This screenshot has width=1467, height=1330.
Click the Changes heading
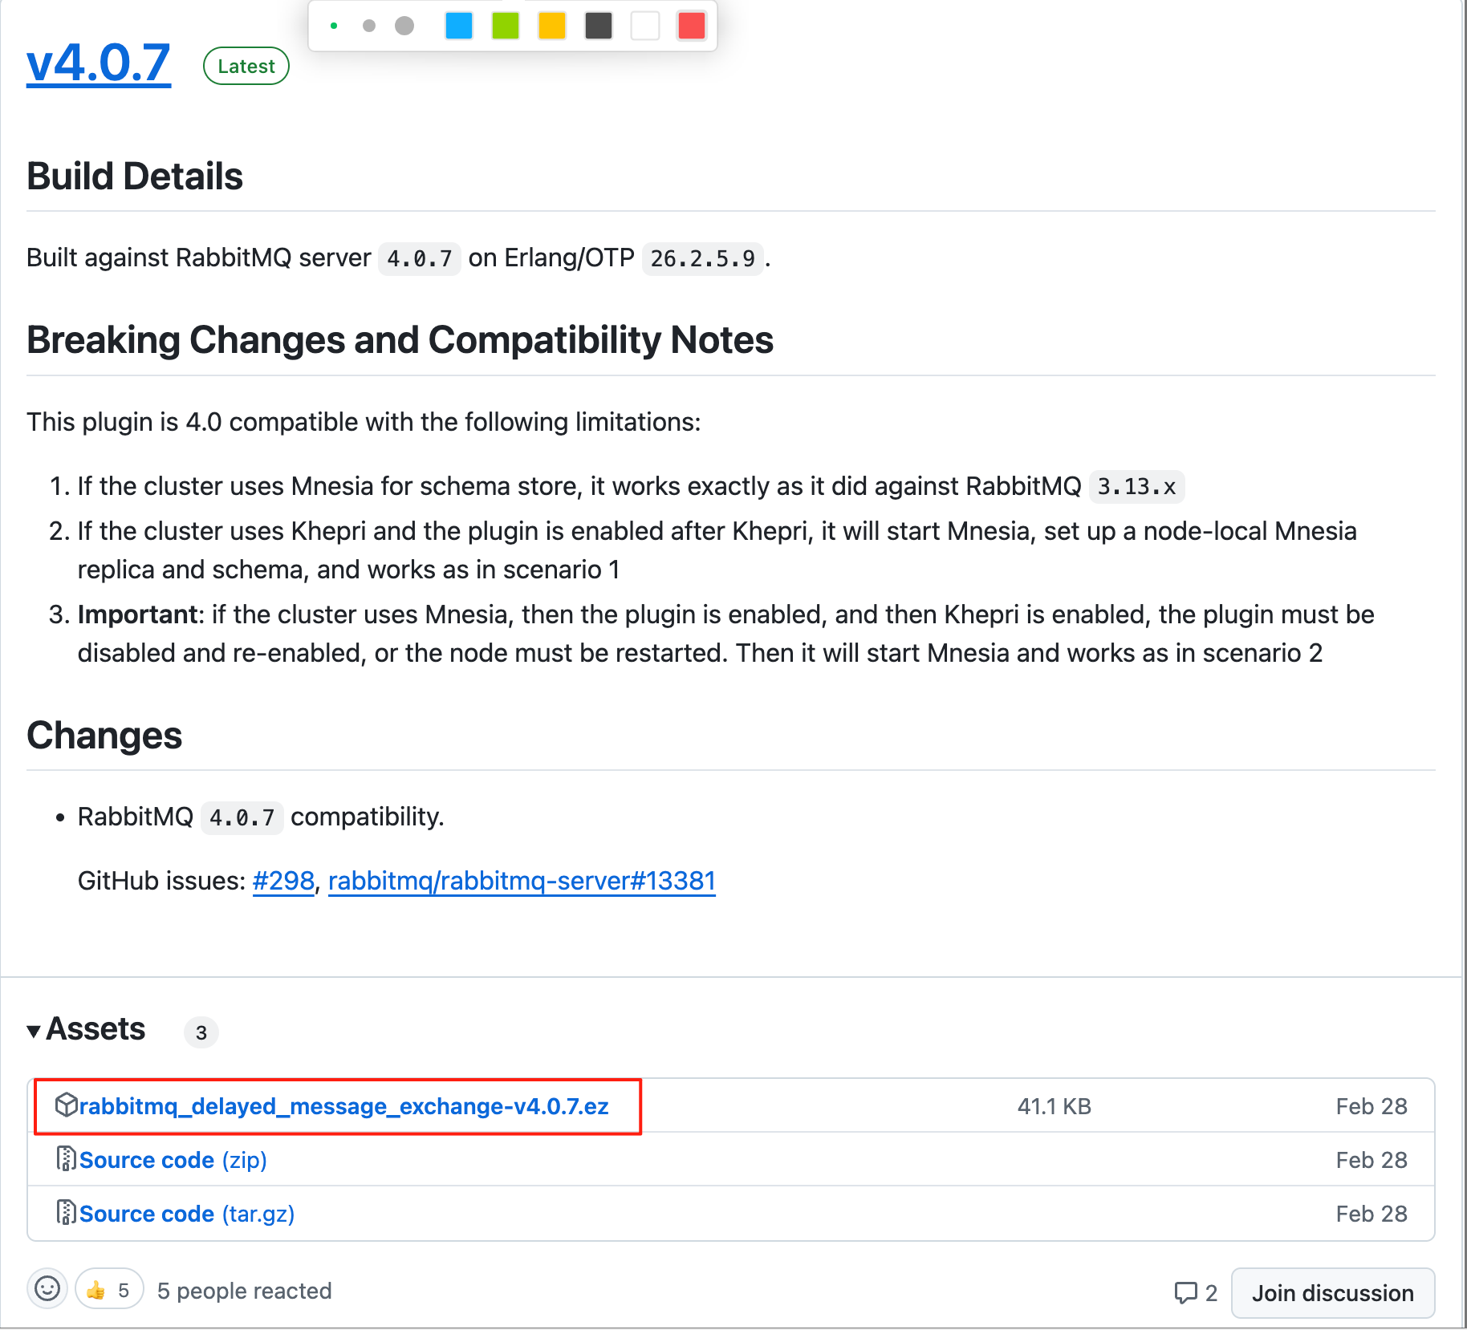point(104,736)
